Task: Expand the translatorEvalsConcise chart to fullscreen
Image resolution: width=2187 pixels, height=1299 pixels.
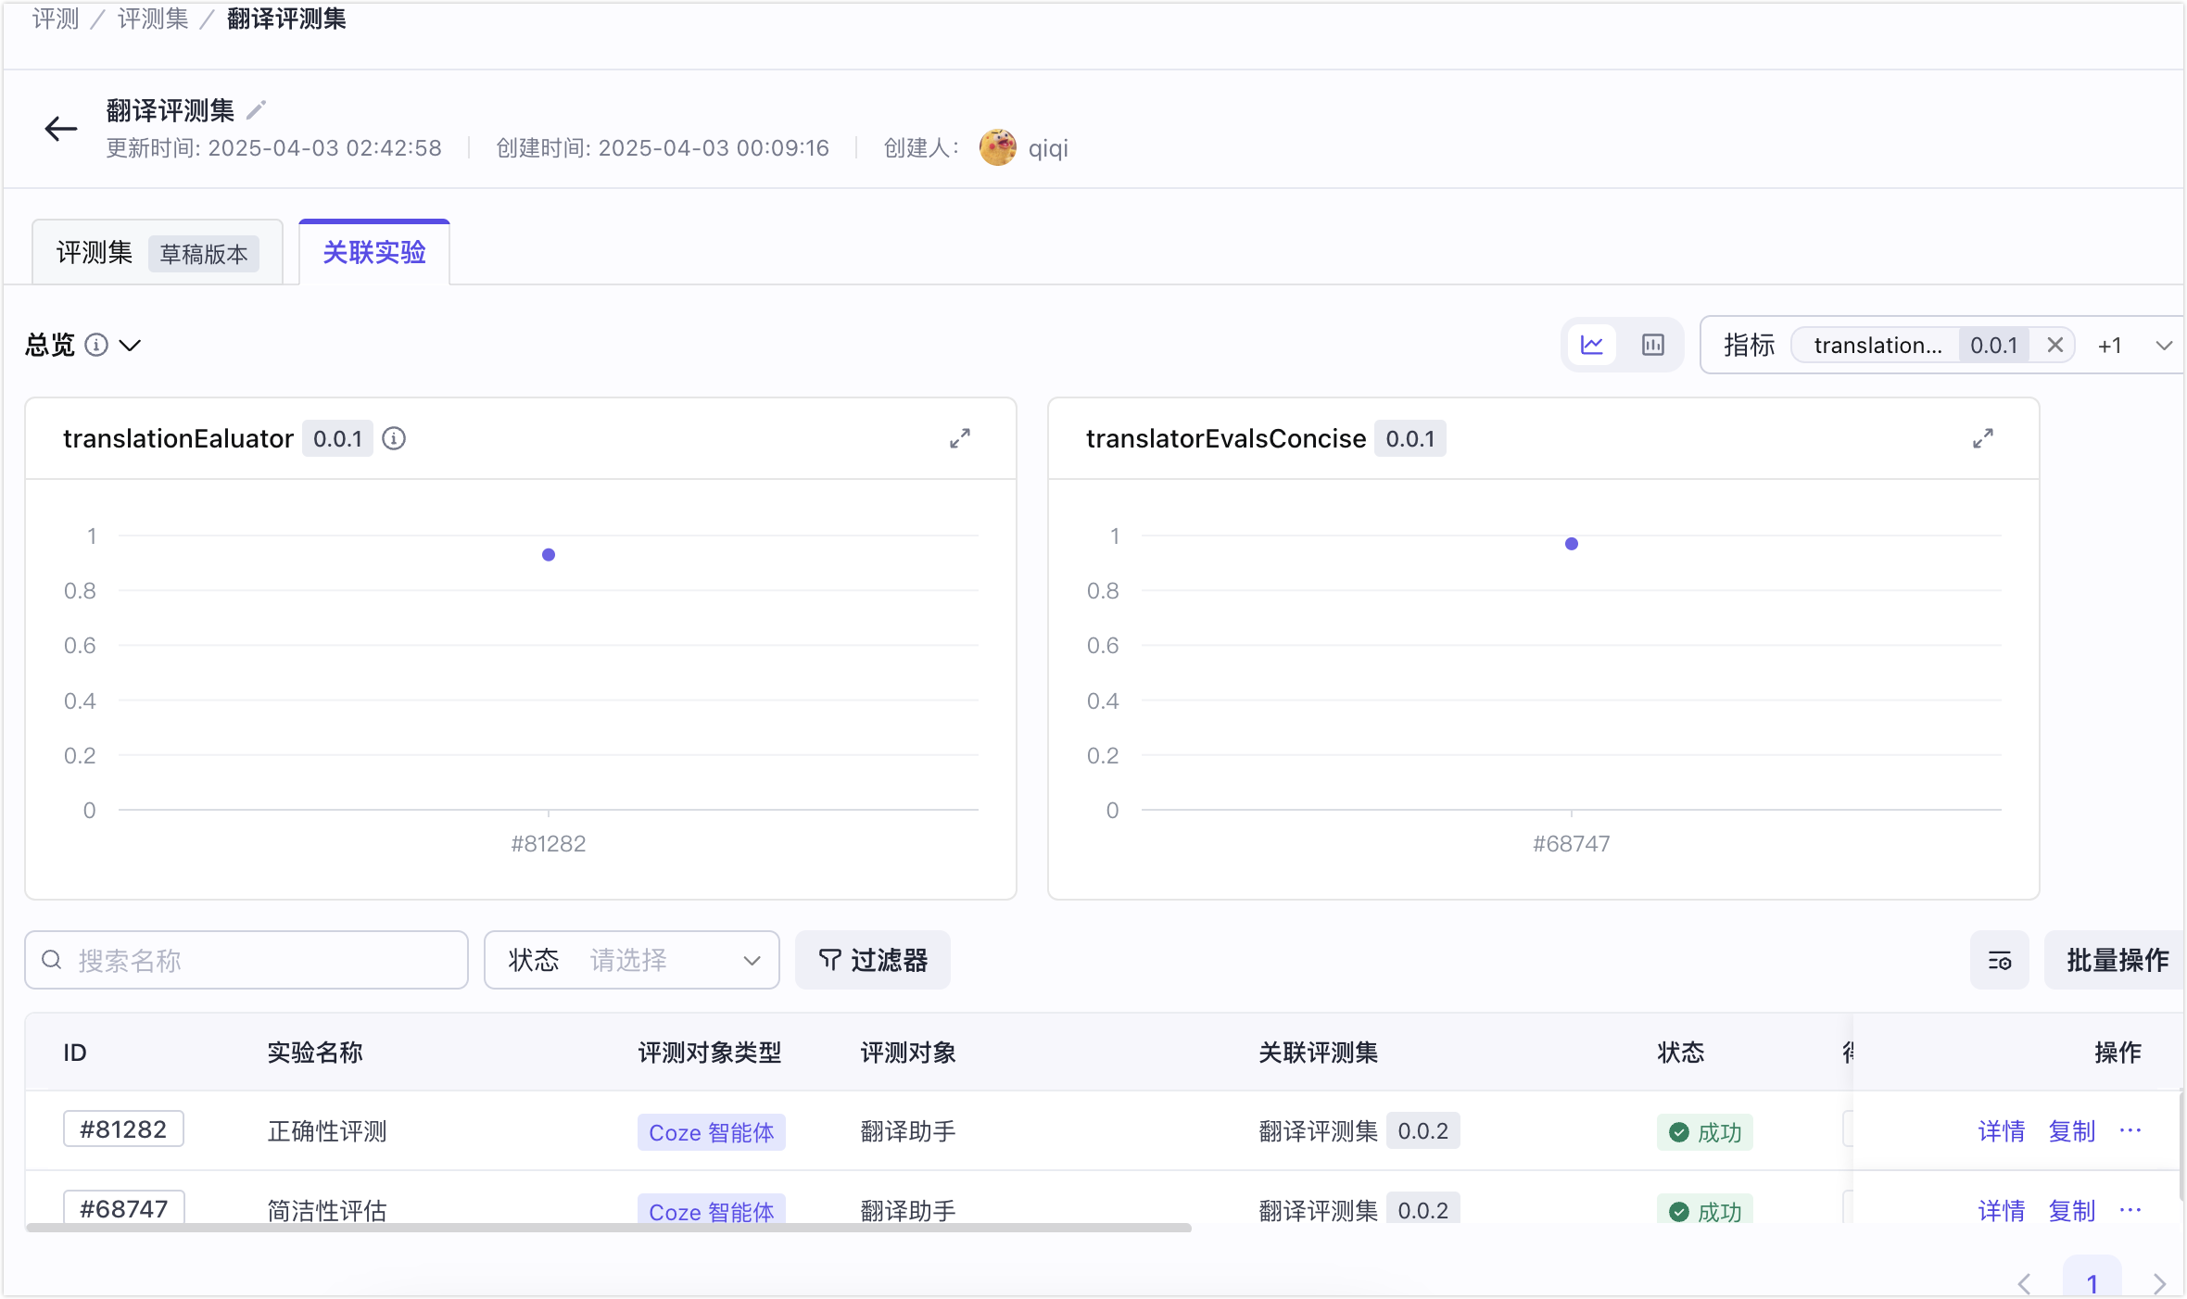Action: (1983, 438)
